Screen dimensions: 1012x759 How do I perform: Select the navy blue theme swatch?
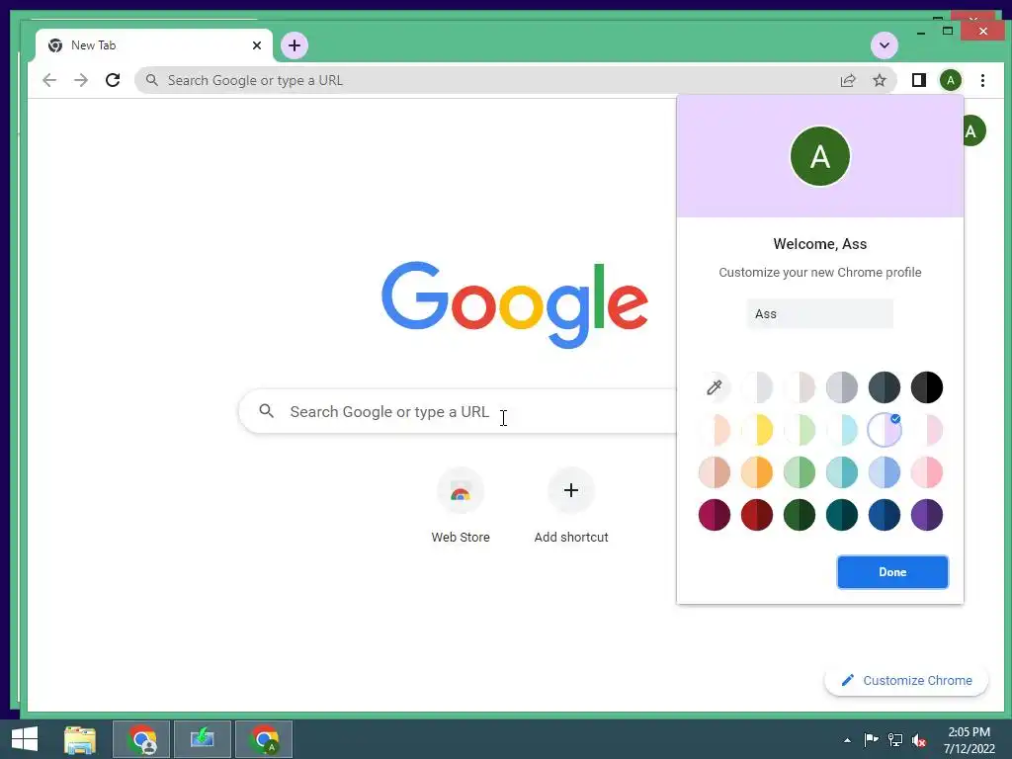tap(885, 515)
